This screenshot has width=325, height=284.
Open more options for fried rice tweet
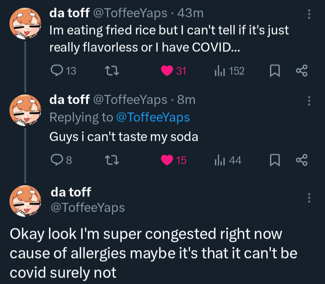tap(309, 14)
